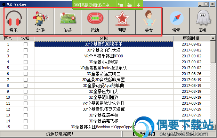Select the 美女 category icon

(149, 21)
